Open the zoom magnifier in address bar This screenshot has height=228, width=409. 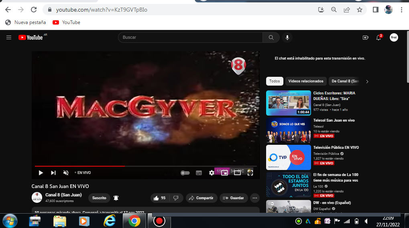tap(334, 10)
